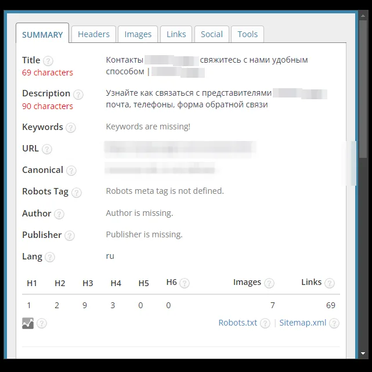Click help icon after Robots.txt link
The width and height of the screenshot is (372, 372).
[265, 323]
